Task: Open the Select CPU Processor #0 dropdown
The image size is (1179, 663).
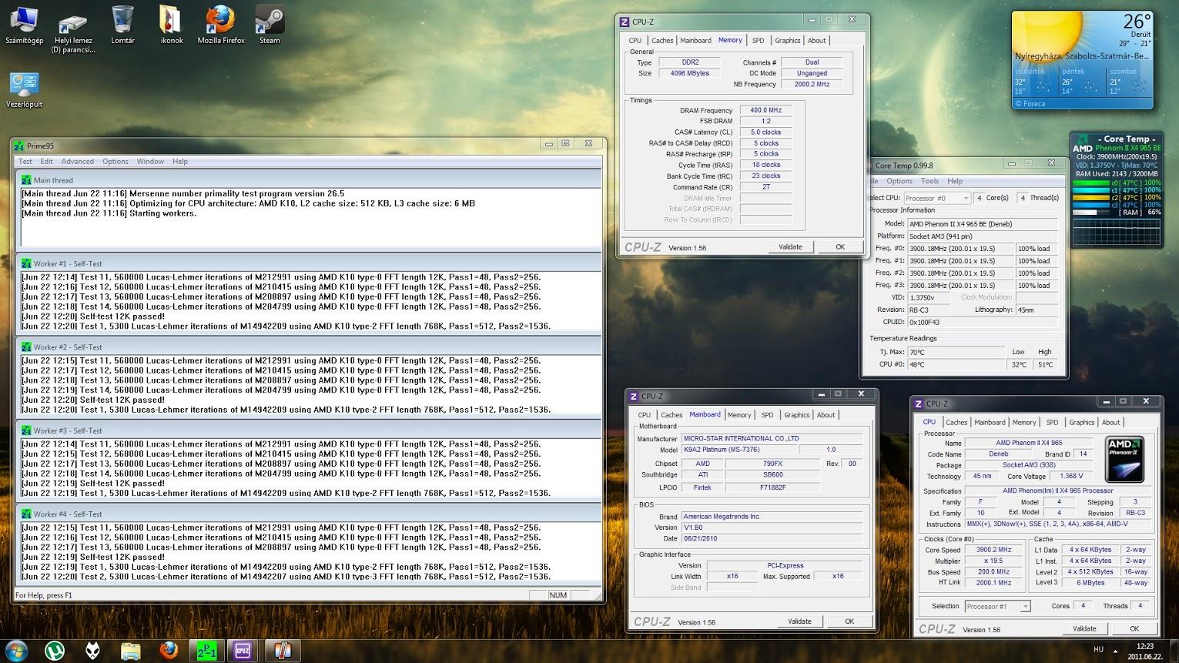Action: pyautogui.click(x=936, y=198)
